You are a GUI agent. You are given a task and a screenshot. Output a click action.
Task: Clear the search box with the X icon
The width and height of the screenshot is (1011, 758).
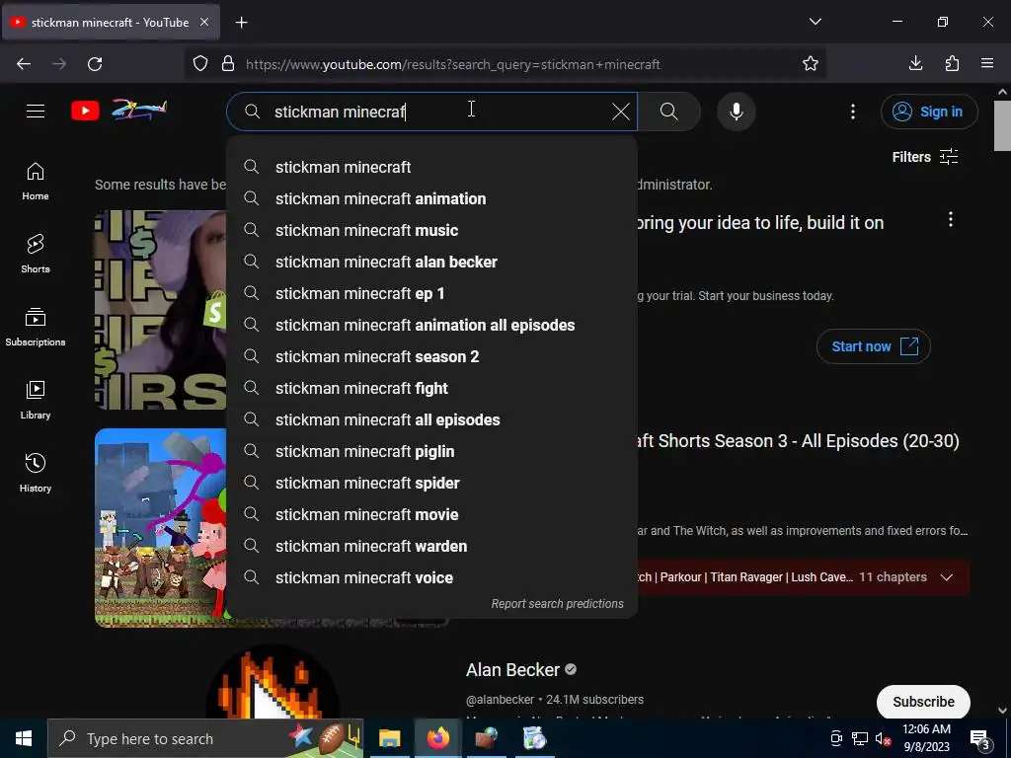(x=620, y=112)
